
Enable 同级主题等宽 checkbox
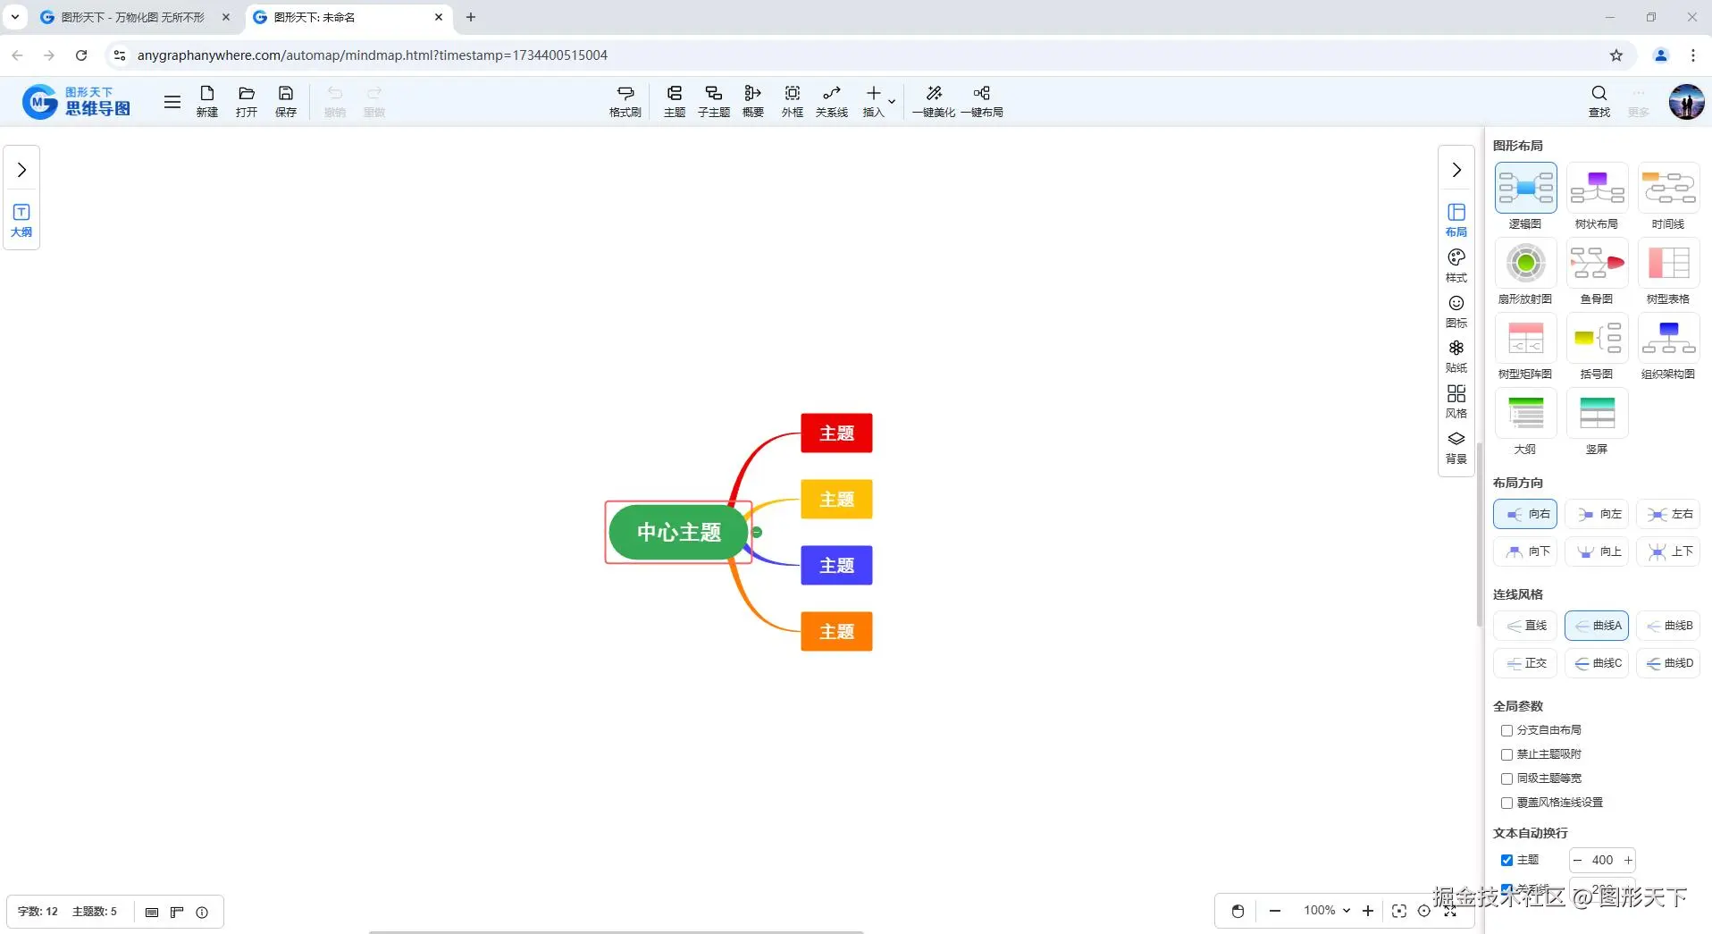coord(1507,778)
